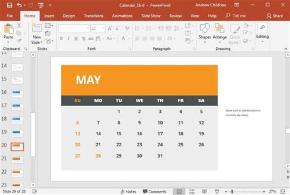This screenshot has height=195, width=290.
Task: Click the Redo icon
Action: tap(31, 5)
